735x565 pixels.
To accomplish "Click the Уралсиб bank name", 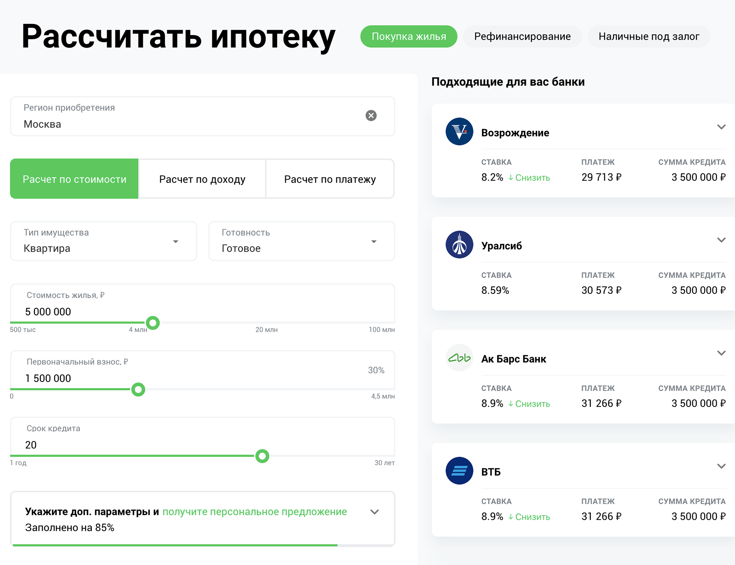I will [502, 246].
